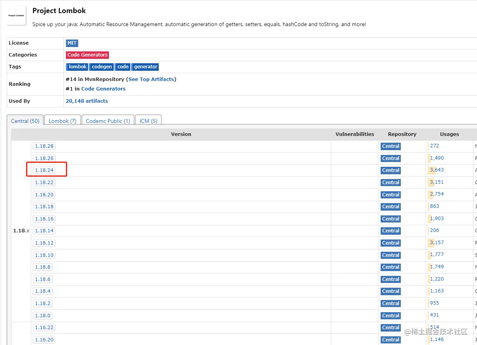This screenshot has width=477, height=345.
Task: Open the 206 usages link
Action: coord(434,230)
